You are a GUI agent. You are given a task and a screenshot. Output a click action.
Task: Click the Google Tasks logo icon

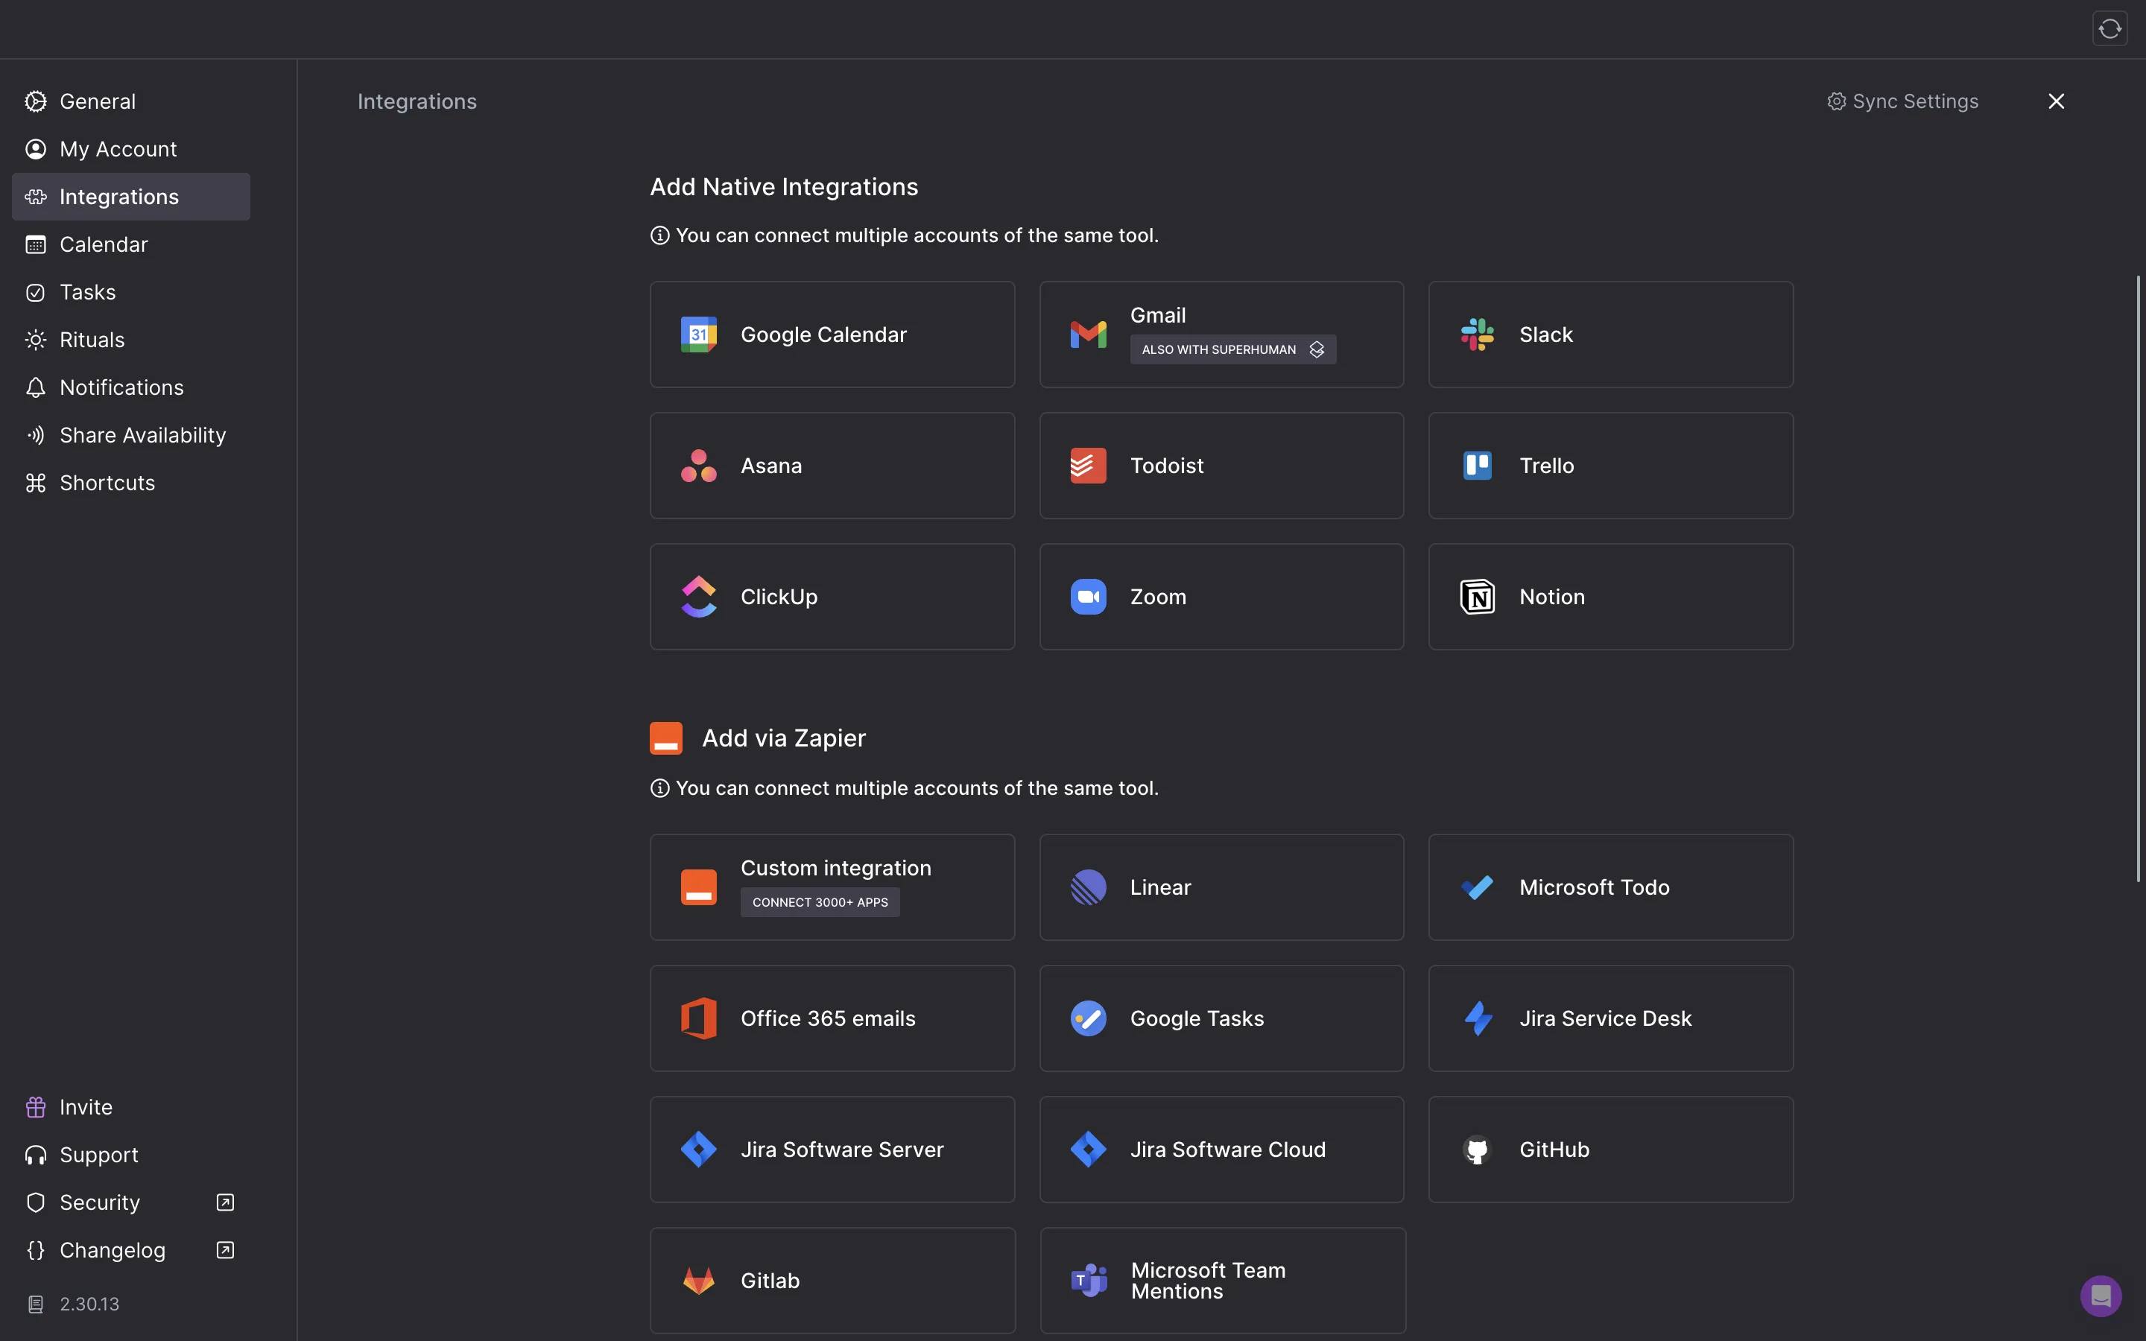pyautogui.click(x=1088, y=1018)
